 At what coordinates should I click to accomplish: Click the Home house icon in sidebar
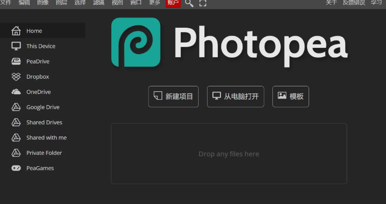[x=16, y=31]
